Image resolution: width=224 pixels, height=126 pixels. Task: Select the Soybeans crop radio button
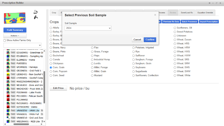(133, 67)
